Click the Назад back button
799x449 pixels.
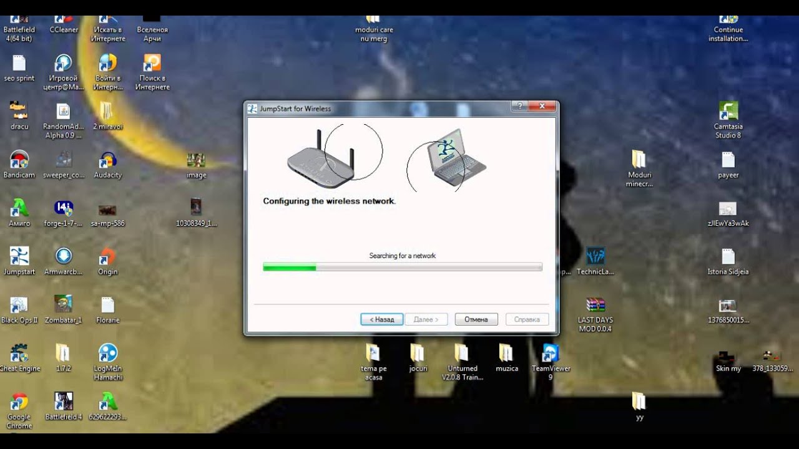pyautogui.click(x=381, y=319)
